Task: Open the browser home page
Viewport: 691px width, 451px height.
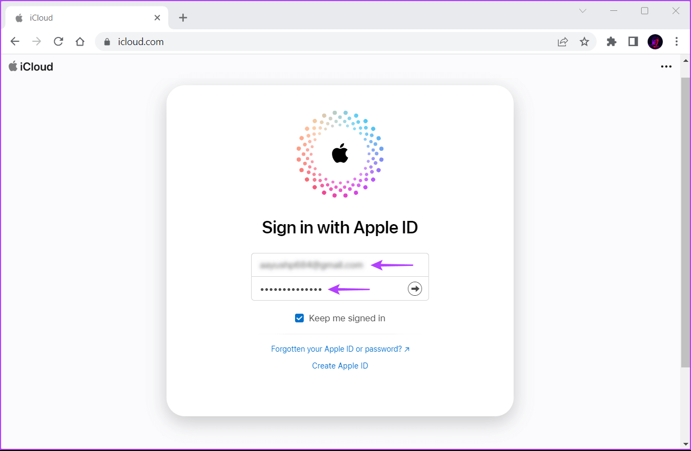Action: point(80,42)
